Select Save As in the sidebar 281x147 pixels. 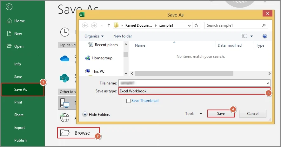23,89
